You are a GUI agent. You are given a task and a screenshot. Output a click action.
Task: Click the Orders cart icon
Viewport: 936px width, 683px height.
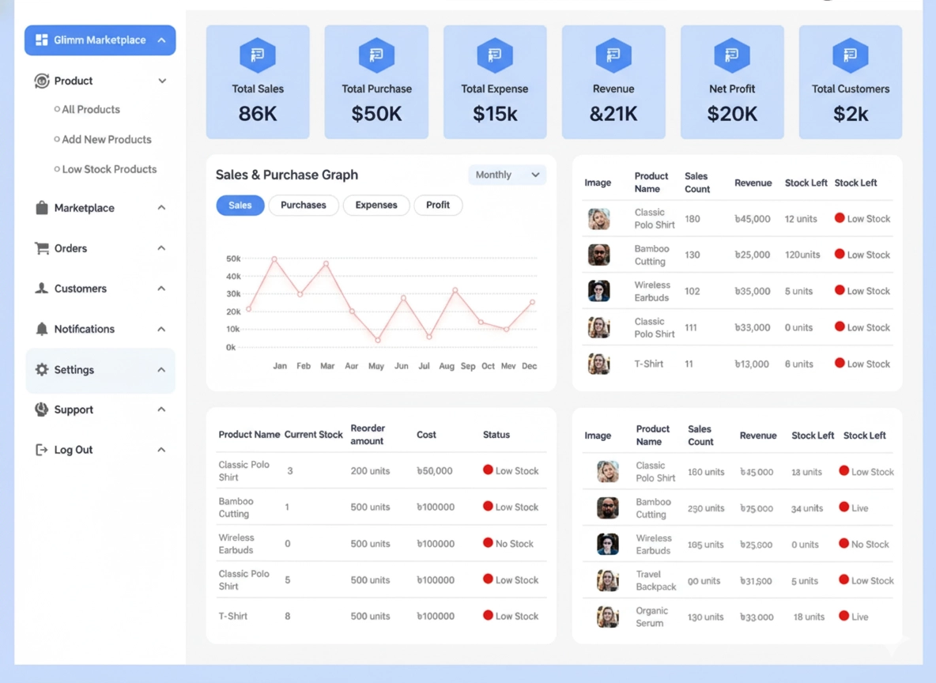[x=42, y=248]
